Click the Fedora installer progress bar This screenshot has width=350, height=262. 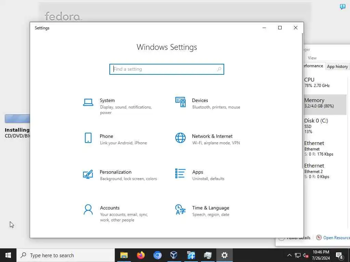tap(17, 119)
